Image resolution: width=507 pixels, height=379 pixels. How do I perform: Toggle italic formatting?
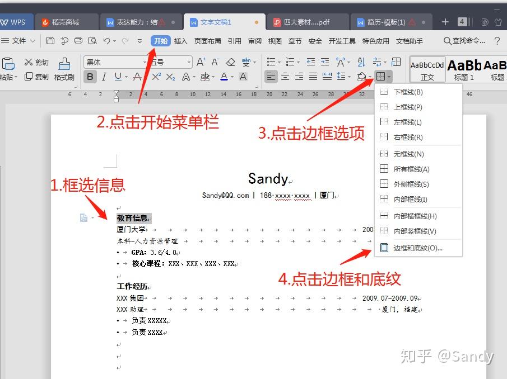click(x=104, y=75)
